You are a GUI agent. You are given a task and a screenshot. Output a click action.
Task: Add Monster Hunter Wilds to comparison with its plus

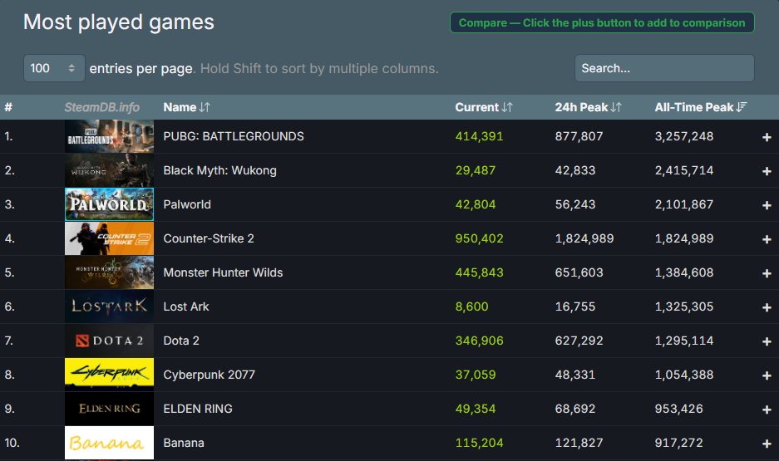[x=767, y=273]
